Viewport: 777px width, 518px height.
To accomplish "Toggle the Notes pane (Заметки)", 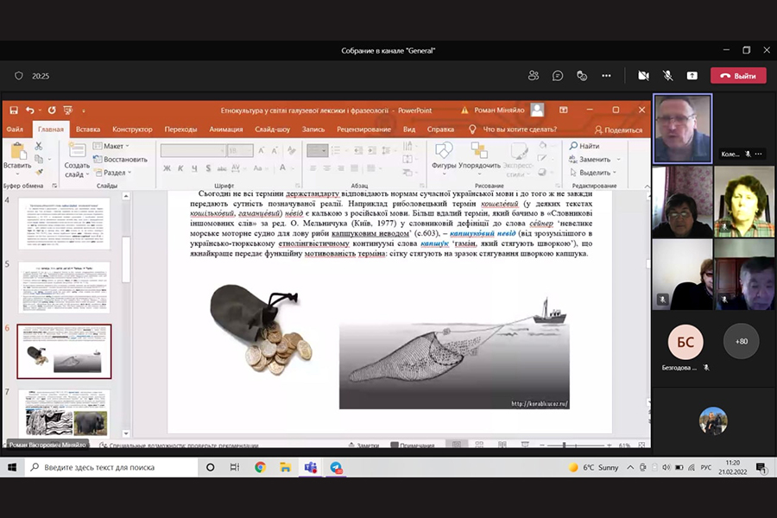I will pos(363,445).
